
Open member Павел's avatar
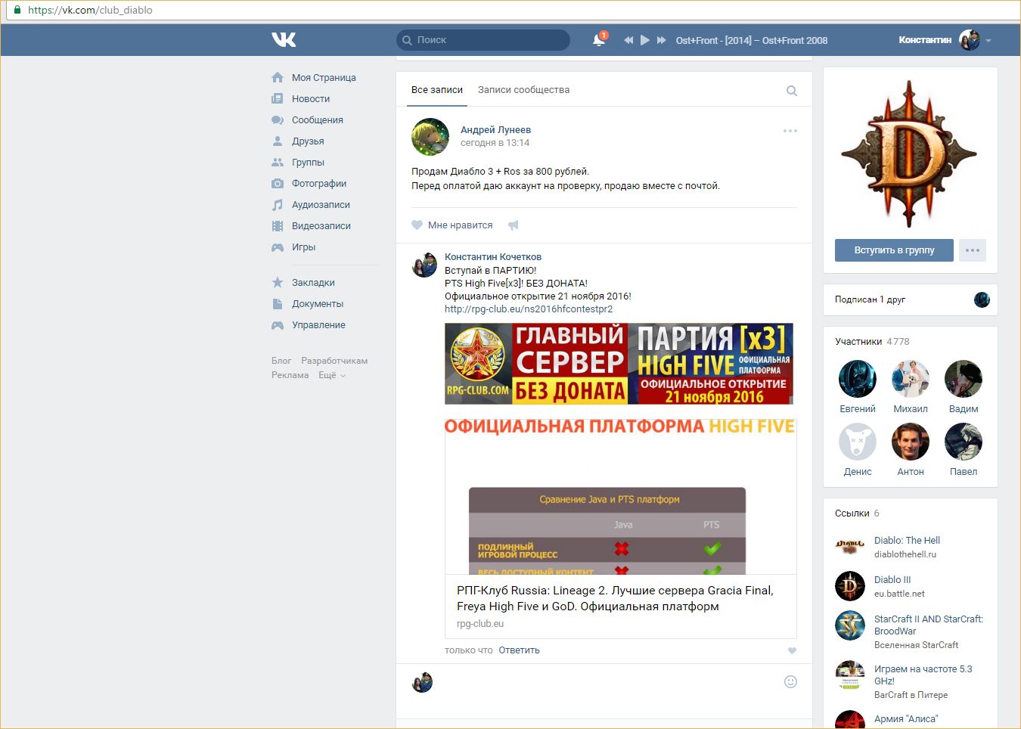coord(964,442)
